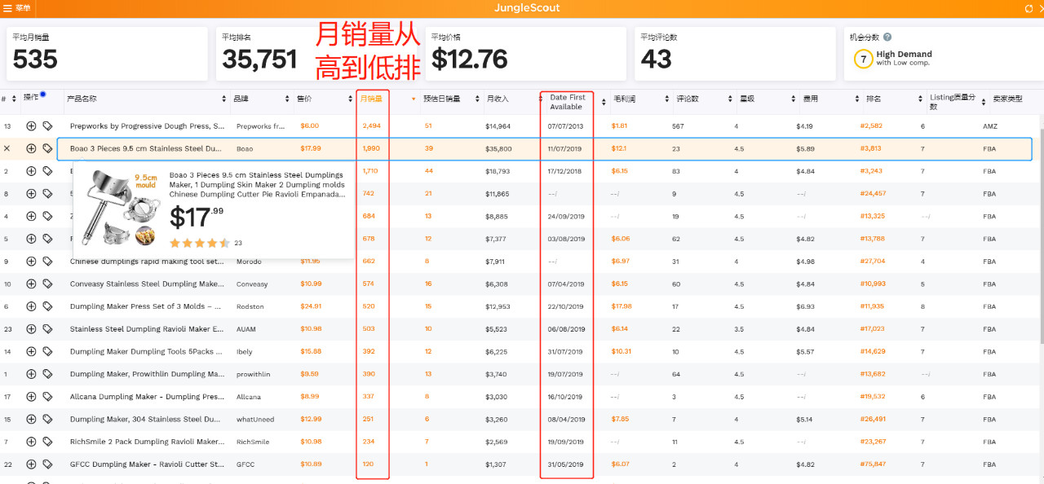Open the 菜单 hamburger menu
The width and height of the screenshot is (1044, 484).
tap(9, 8)
